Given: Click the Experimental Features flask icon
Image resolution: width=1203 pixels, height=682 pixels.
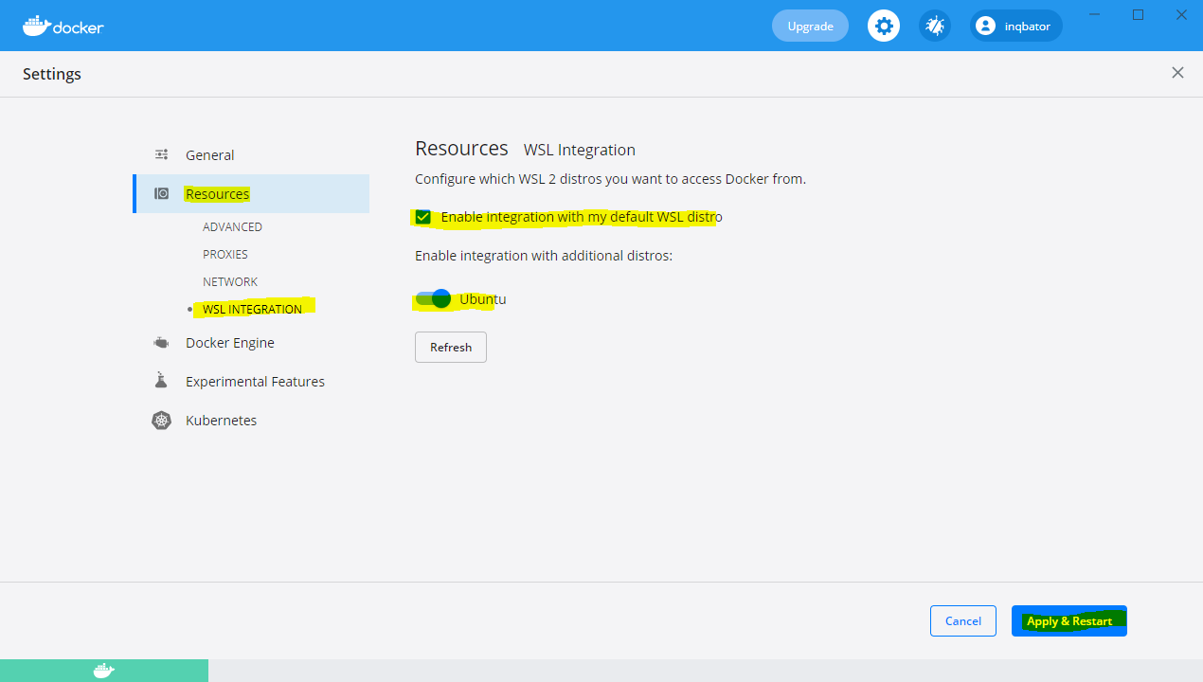Looking at the screenshot, I should [161, 381].
